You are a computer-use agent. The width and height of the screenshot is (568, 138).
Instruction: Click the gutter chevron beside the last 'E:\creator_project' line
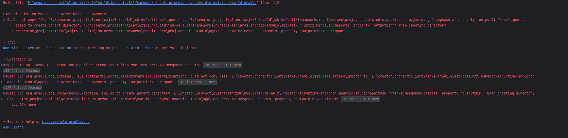pyautogui.click(x=1, y=99)
